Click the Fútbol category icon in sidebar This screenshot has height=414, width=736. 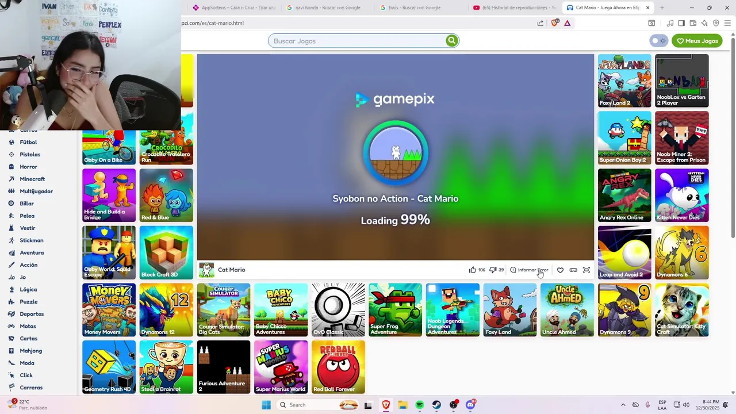11,142
